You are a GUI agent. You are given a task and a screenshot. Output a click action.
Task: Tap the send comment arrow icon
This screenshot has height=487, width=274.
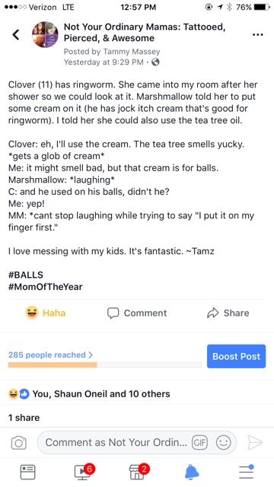[256, 442]
